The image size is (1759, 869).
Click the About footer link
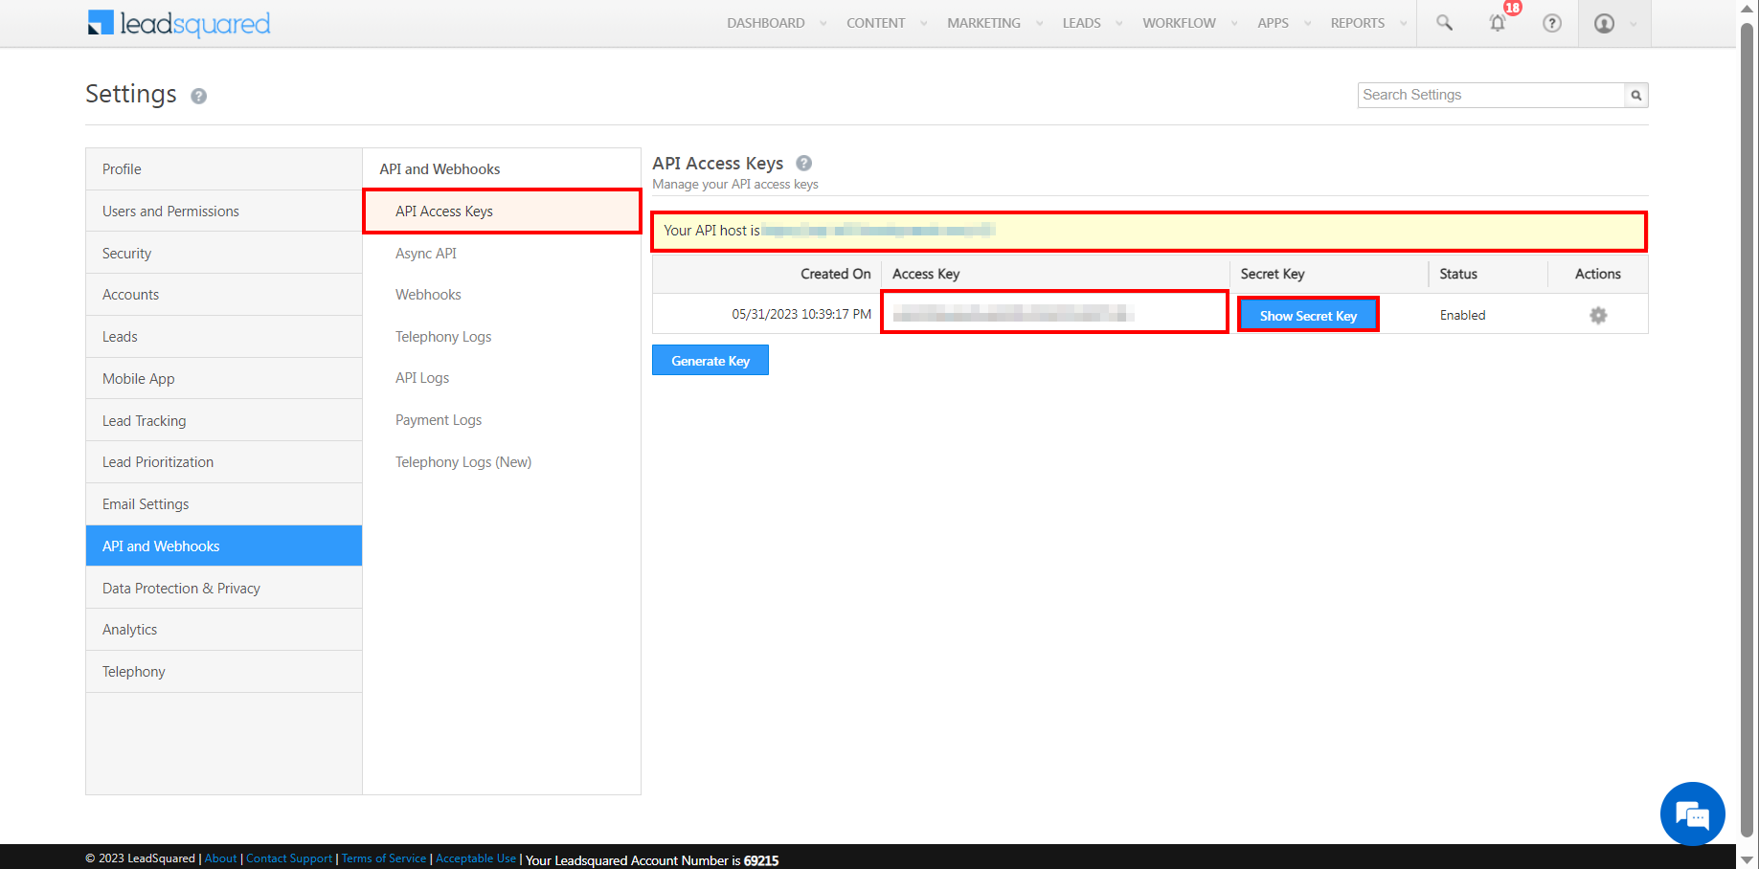(x=220, y=858)
